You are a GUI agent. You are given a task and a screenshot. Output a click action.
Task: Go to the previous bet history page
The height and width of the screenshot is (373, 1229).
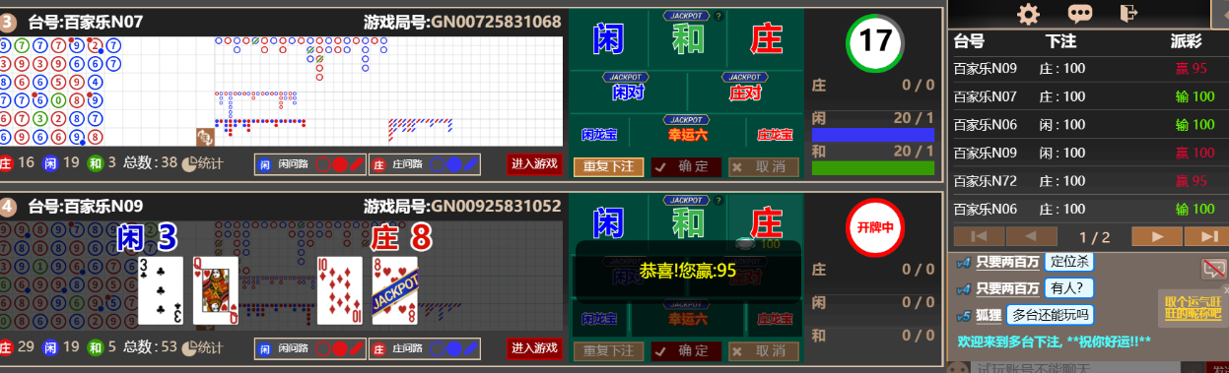[1031, 236]
